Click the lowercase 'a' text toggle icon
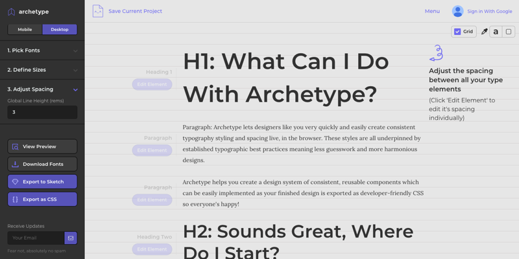The height and width of the screenshot is (259, 519). (496, 32)
